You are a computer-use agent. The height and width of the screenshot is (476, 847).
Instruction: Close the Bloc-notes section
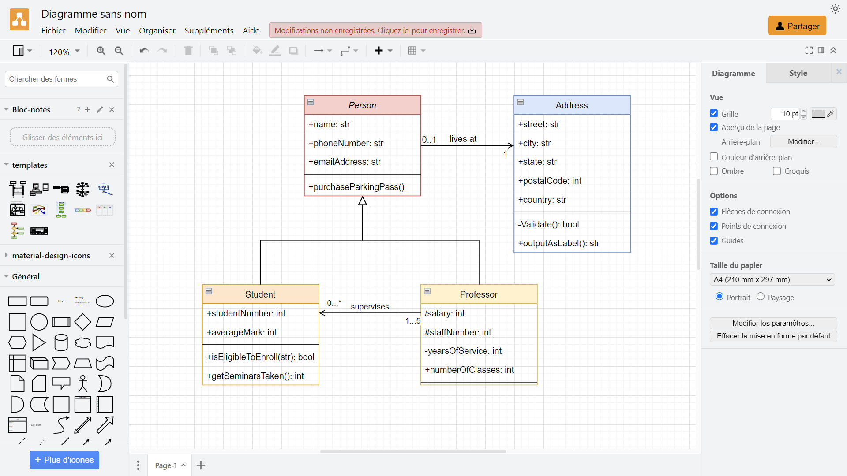(112, 110)
